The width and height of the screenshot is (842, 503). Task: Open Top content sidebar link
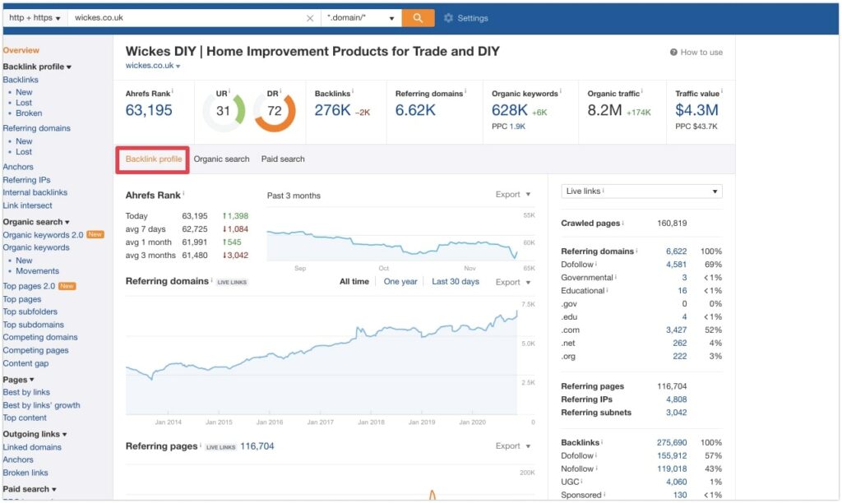coord(25,418)
